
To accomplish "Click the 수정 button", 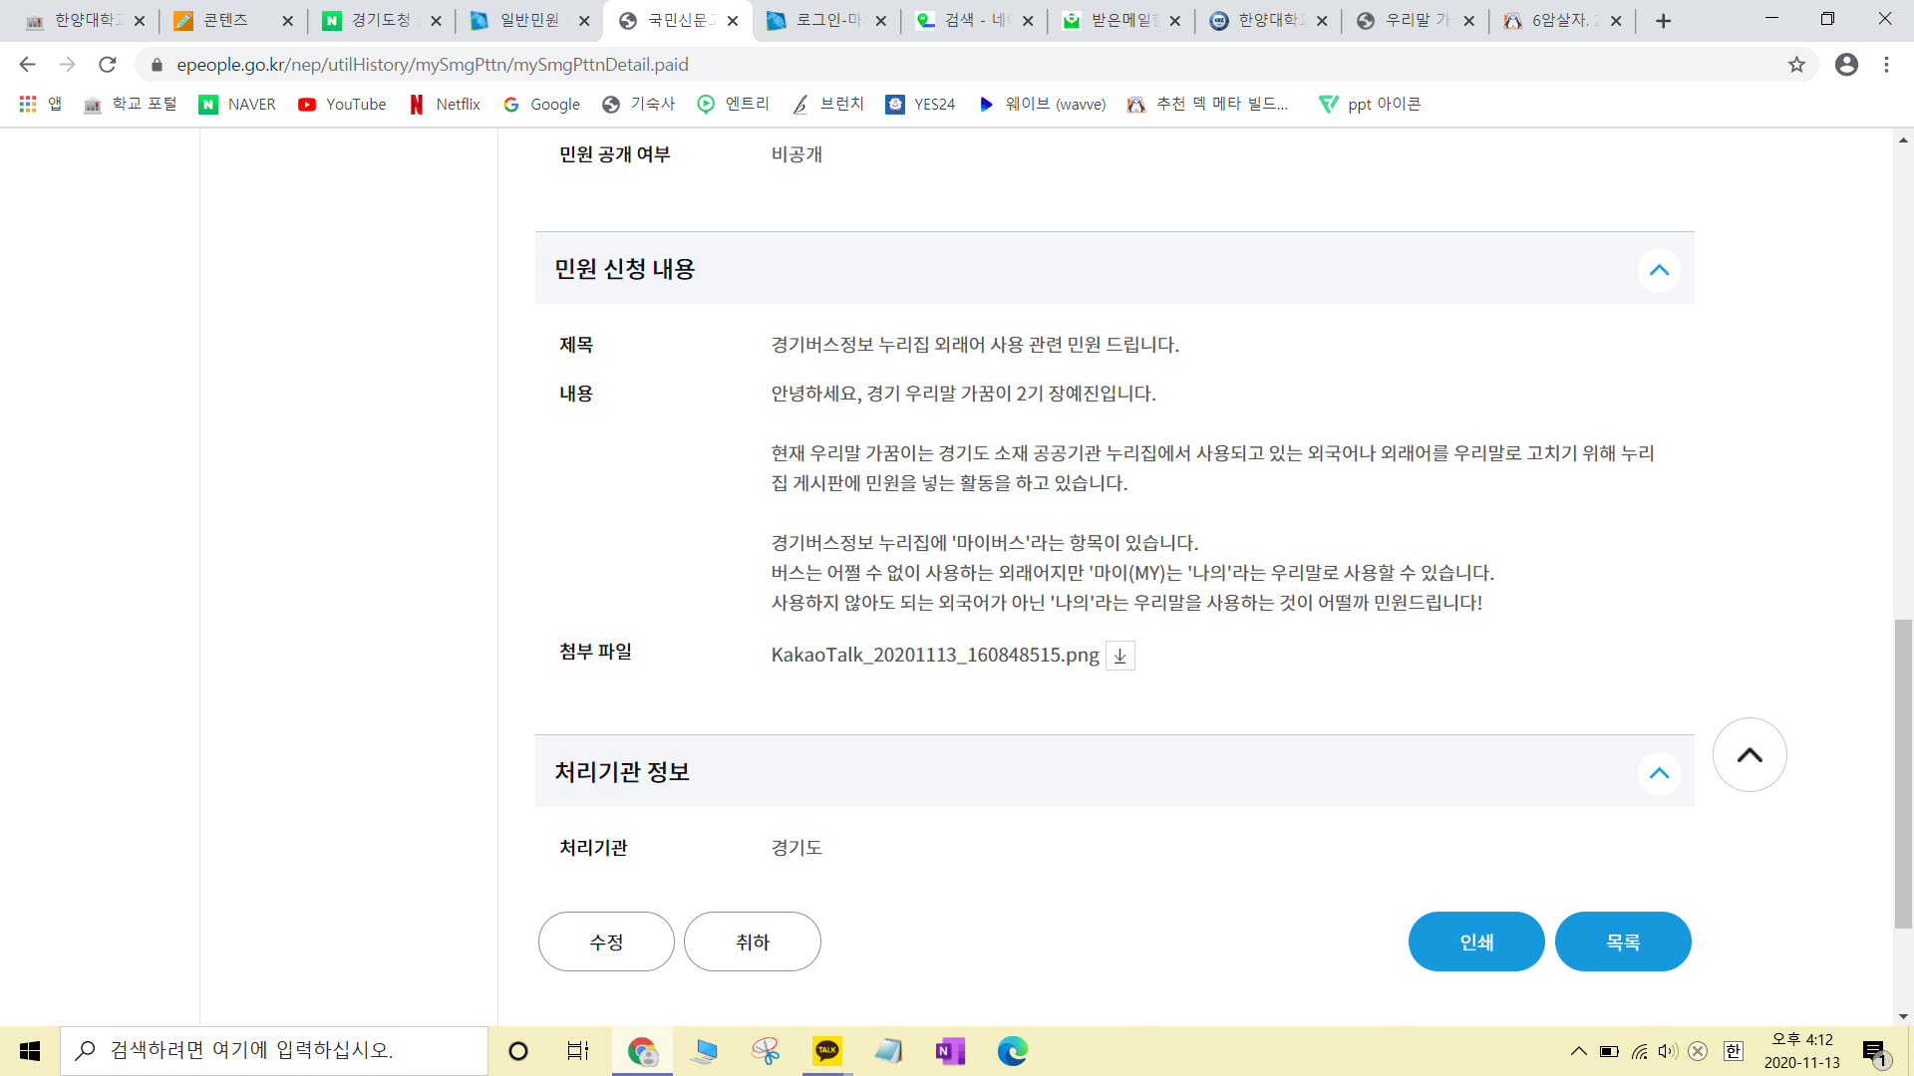I will 606,941.
